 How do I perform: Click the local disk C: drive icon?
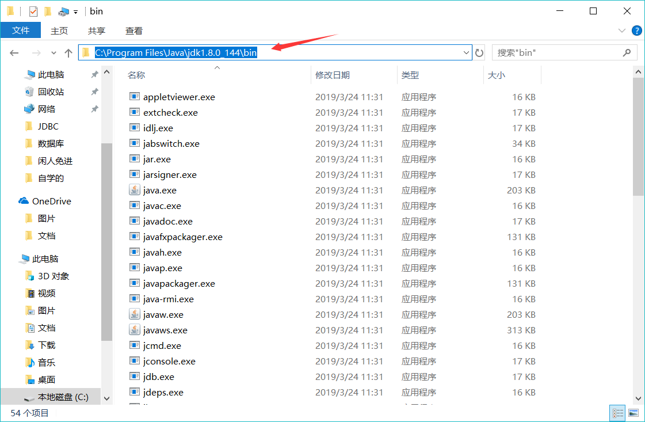point(29,397)
